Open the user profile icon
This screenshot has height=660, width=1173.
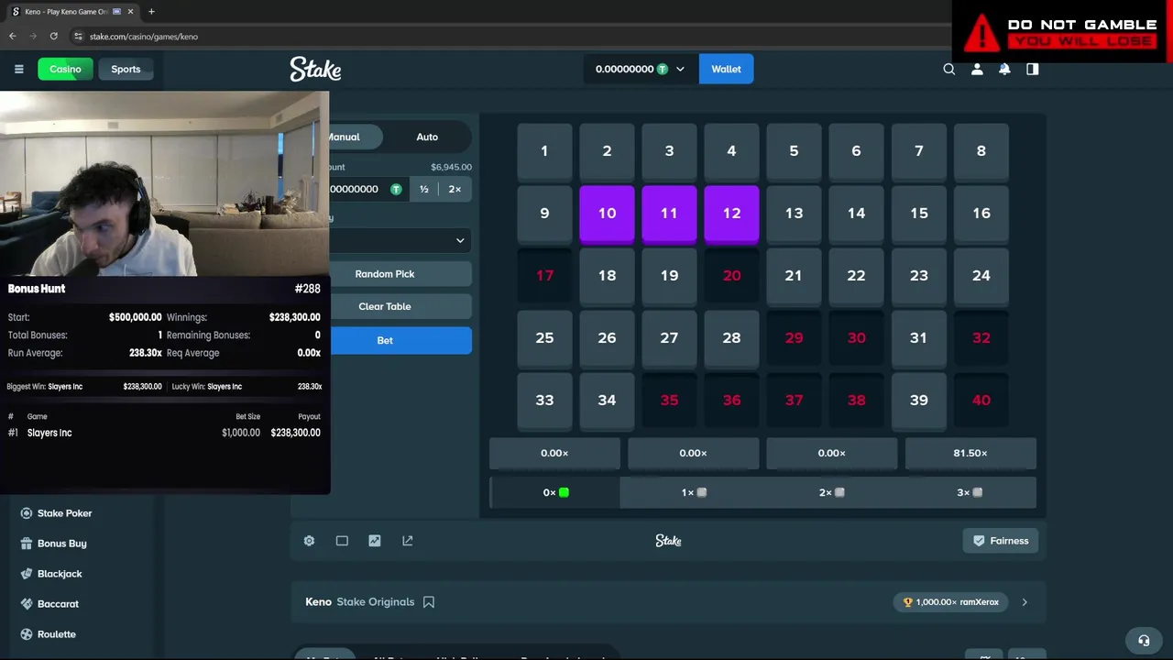coord(977,69)
